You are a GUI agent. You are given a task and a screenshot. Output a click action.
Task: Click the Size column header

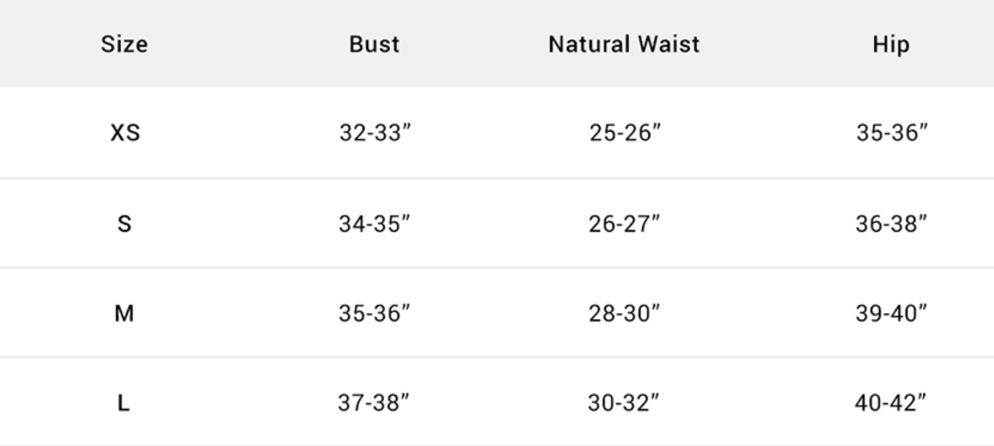pyautogui.click(x=124, y=44)
